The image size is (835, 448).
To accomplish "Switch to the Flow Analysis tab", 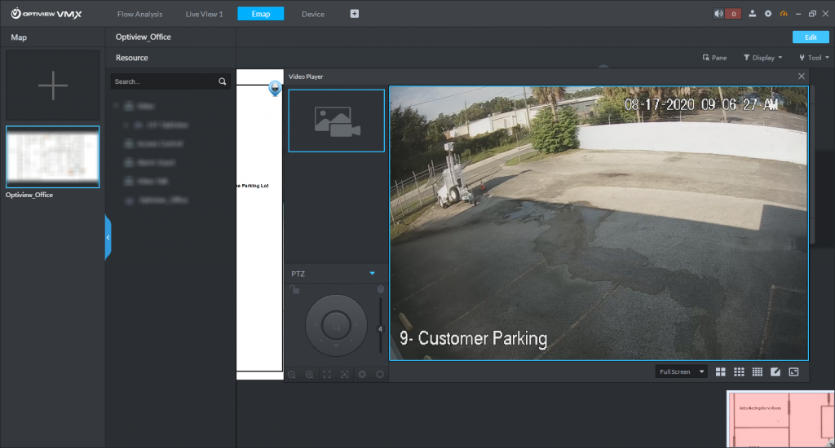I will pyautogui.click(x=139, y=14).
